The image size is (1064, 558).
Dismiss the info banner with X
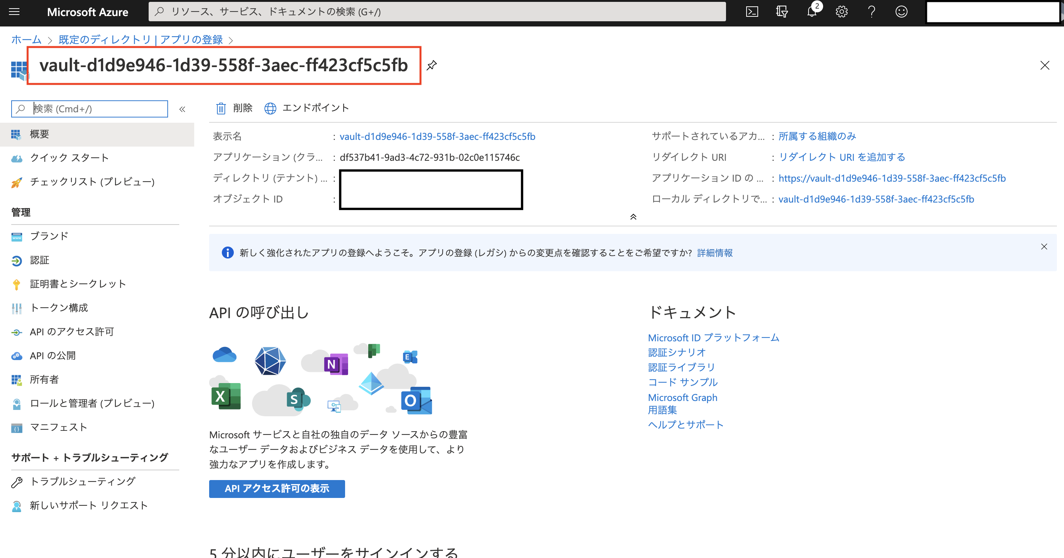click(x=1044, y=247)
